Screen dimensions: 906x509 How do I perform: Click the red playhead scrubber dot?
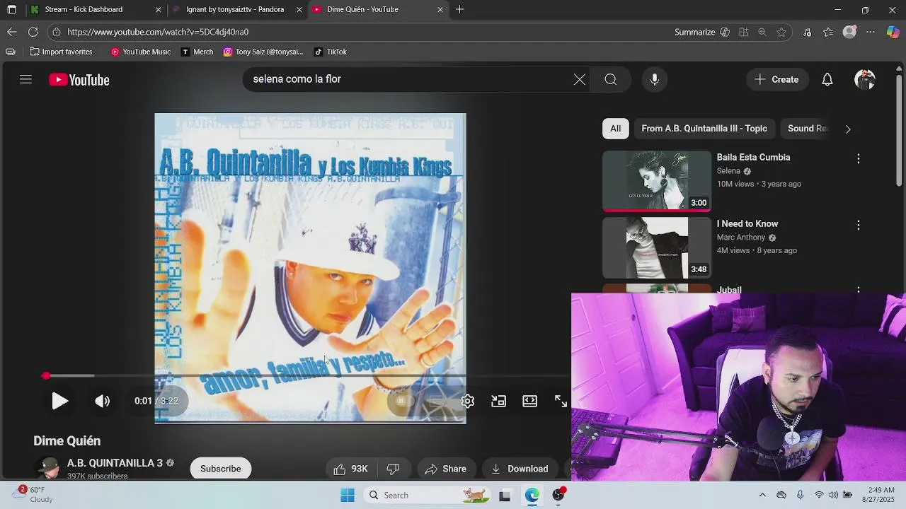[x=46, y=375]
